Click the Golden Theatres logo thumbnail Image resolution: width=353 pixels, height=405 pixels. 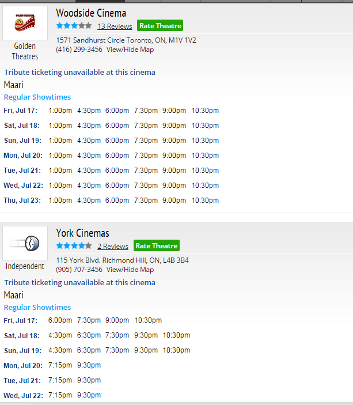coord(25,23)
